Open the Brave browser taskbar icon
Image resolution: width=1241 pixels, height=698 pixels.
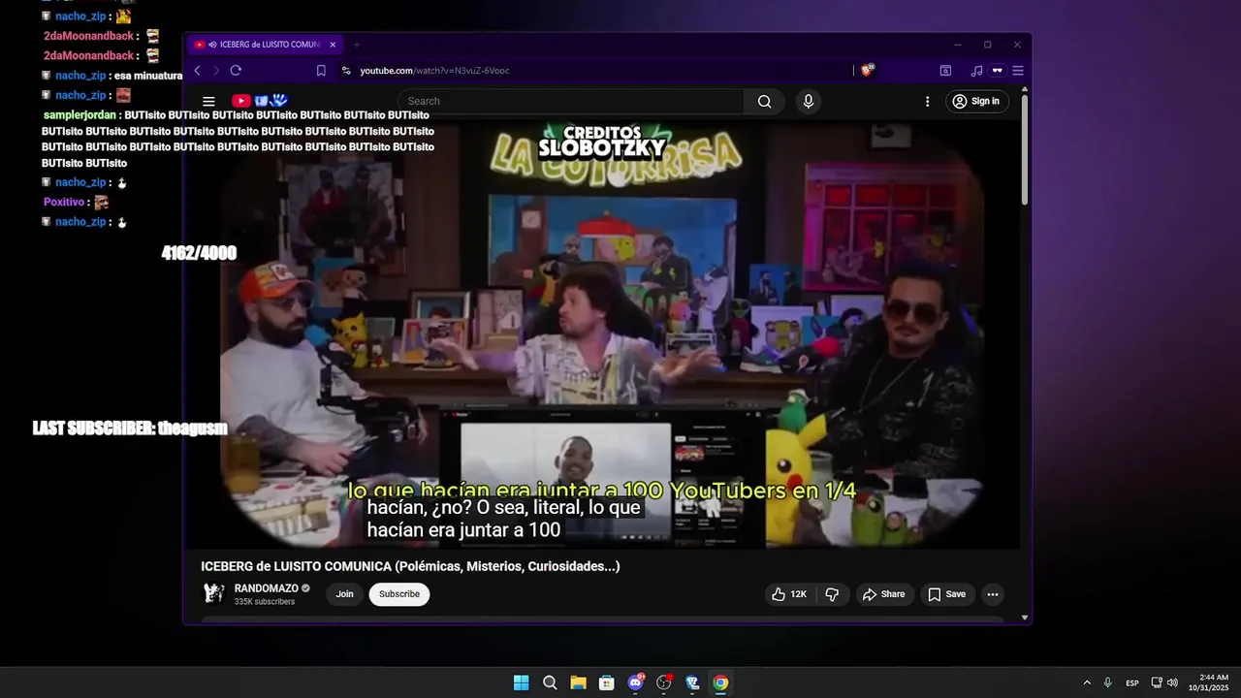[692, 682]
